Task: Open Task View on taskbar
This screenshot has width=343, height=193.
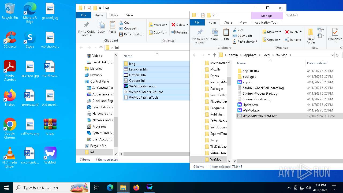Action: coord(96,188)
